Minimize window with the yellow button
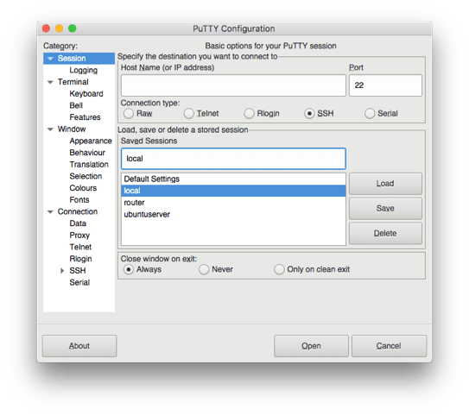This screenshot has height=415, width=469. coord(59,28)
